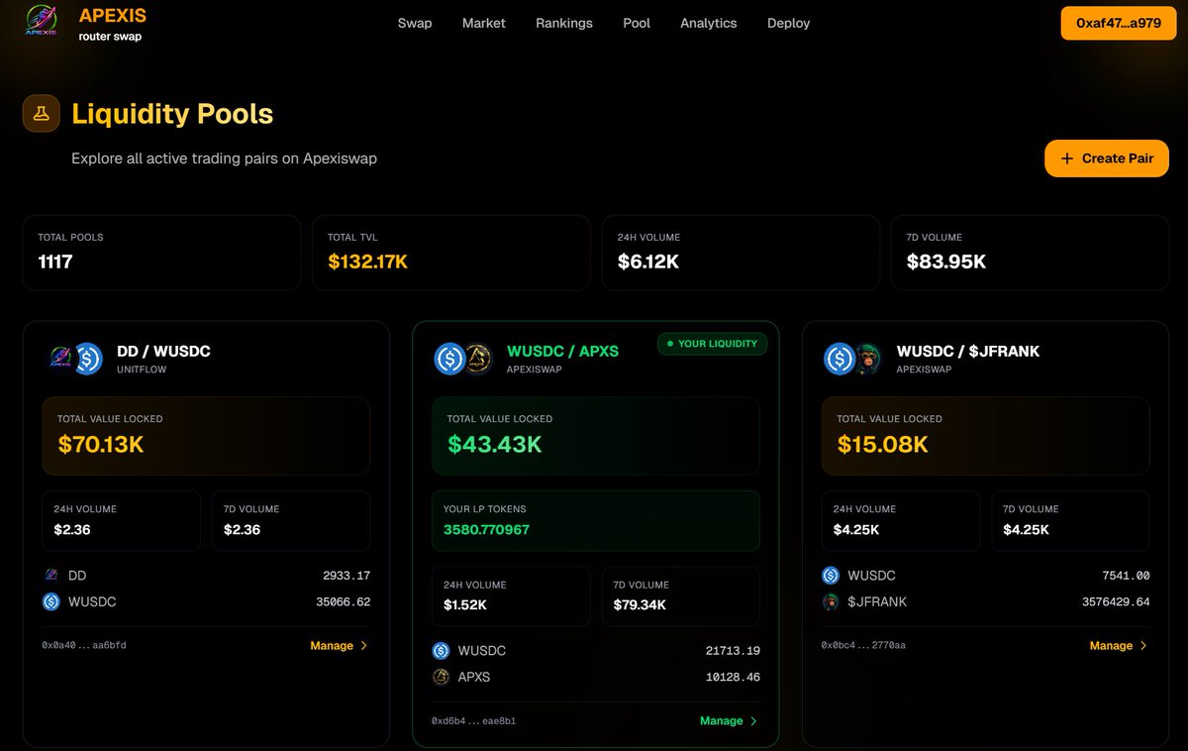Viewport: 1188px width, 751px height.
Task: Click the green dot in YOUR LIQUIDITY badge
Action: pyautogui.click(x=670, y=344)
